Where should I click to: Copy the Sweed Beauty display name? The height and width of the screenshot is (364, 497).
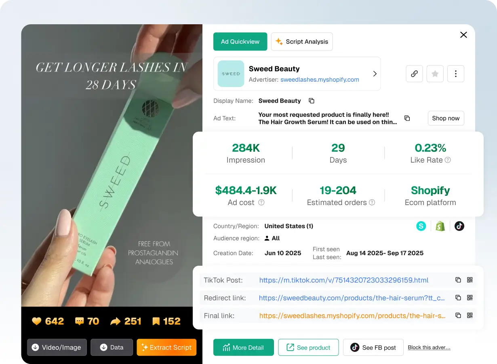(311, 101)
